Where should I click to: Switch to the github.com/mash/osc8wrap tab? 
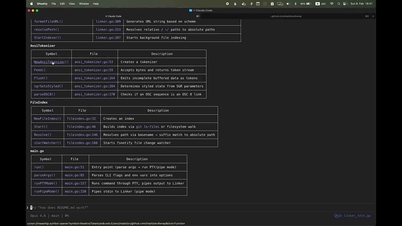pos(285,16)
